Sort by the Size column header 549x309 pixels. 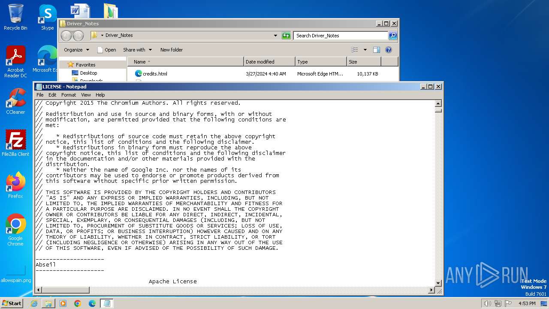coord(364,62)
